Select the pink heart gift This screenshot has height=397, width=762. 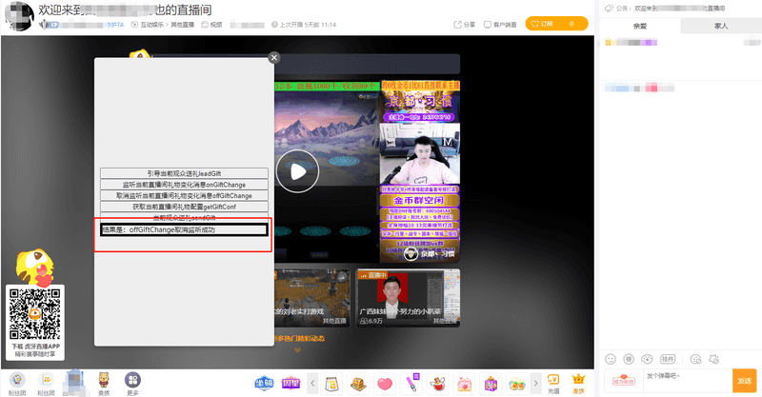point(385,384)
